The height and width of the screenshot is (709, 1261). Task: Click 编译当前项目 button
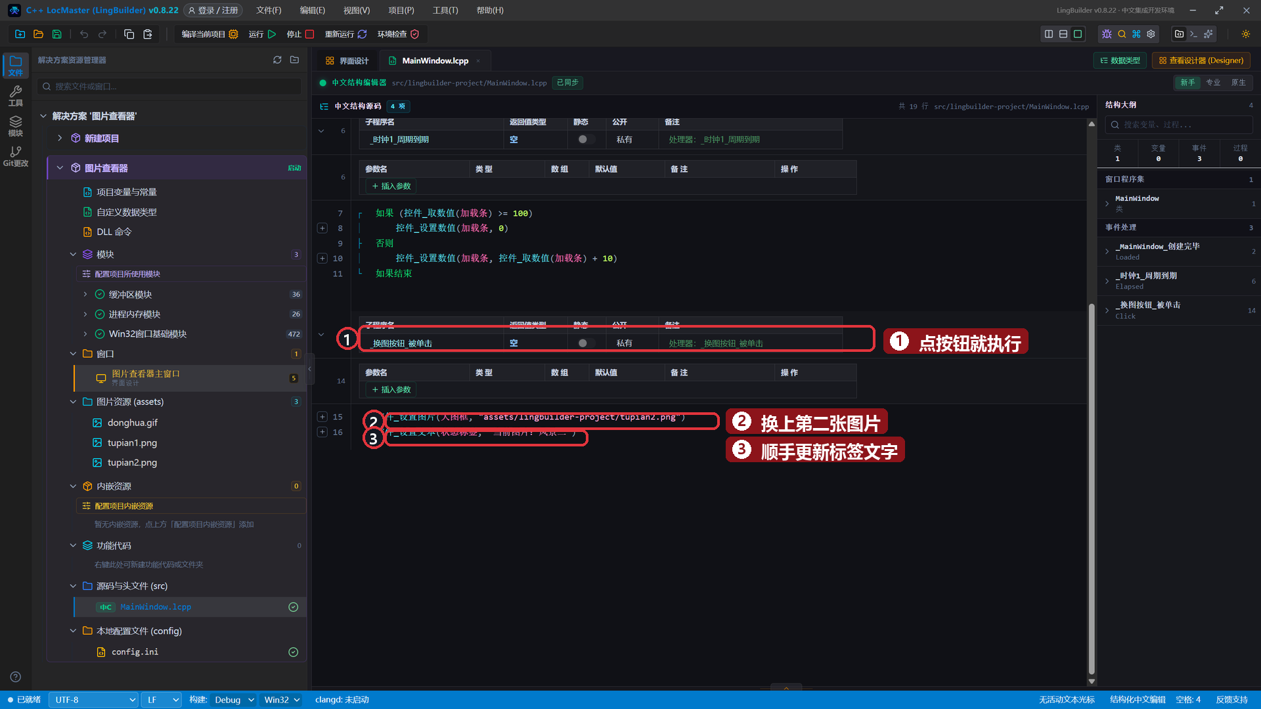tap(210, 34)
